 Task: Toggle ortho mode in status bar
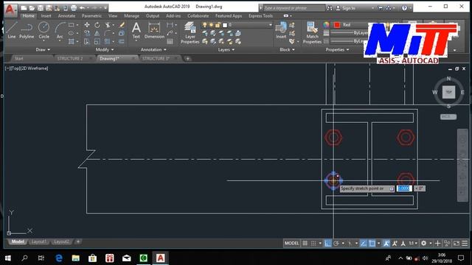tap(327, 243)
